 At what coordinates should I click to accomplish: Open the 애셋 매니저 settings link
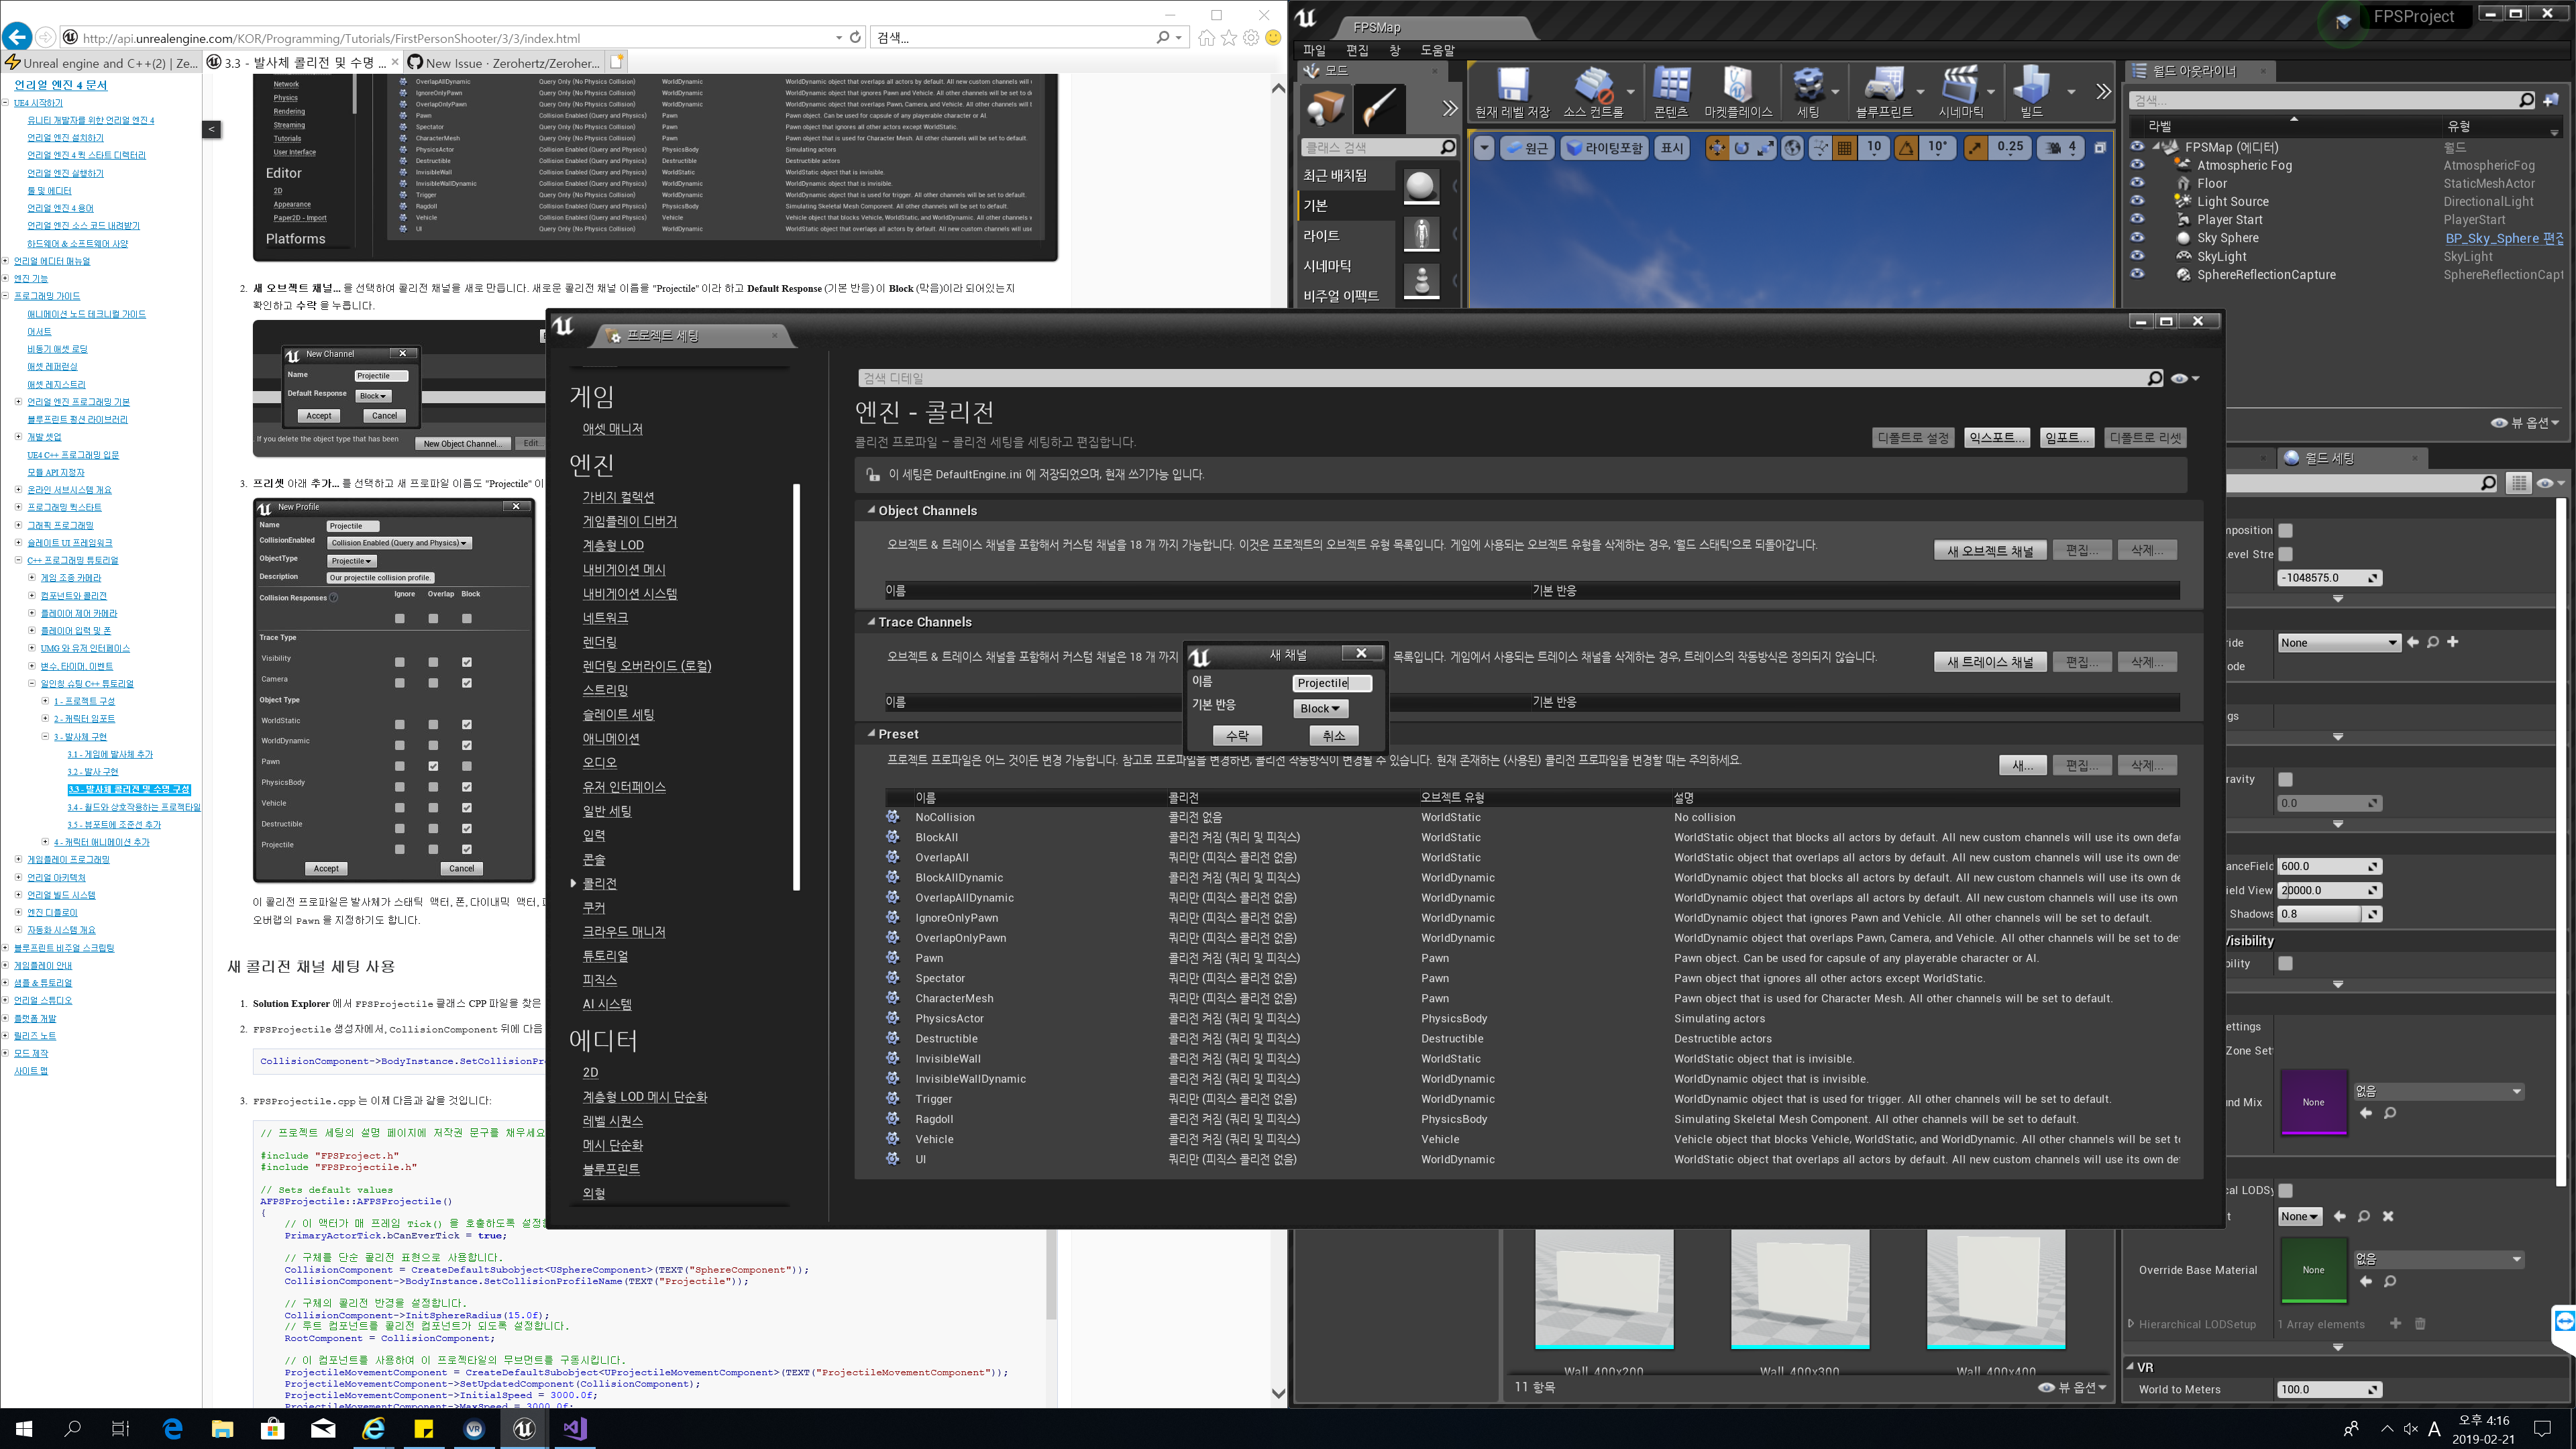612,429
